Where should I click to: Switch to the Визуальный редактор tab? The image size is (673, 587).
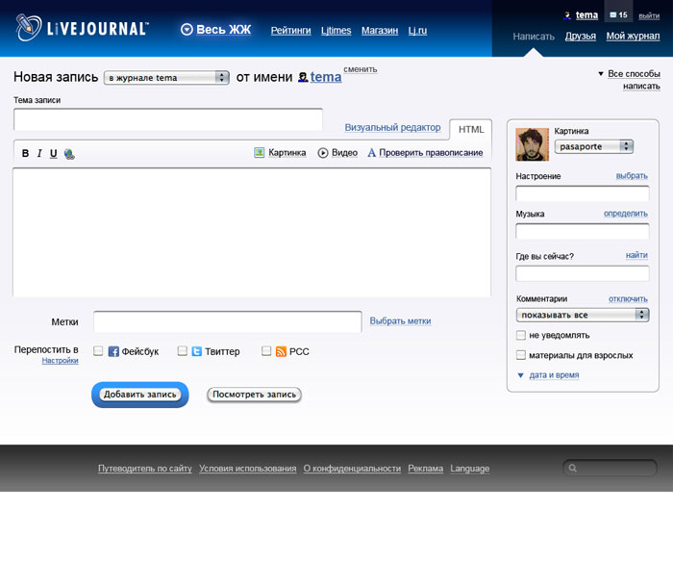coord(392,127)
